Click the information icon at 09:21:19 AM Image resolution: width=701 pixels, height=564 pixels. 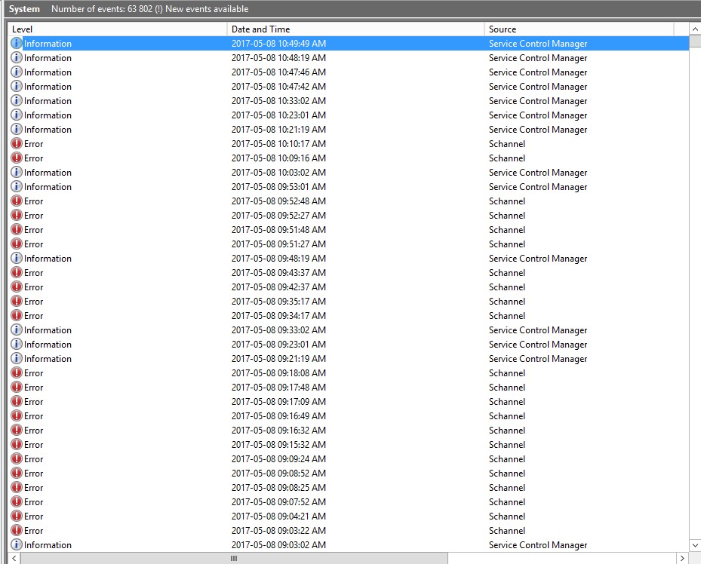coord(17,358)
